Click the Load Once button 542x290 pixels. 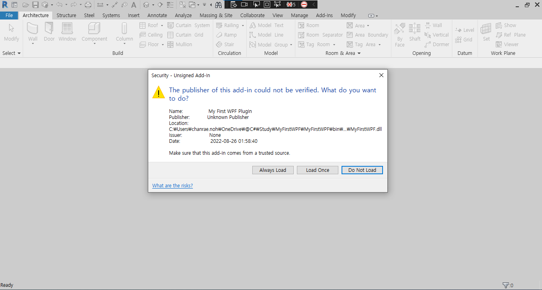pyautogui.click(x=318, y=170)
